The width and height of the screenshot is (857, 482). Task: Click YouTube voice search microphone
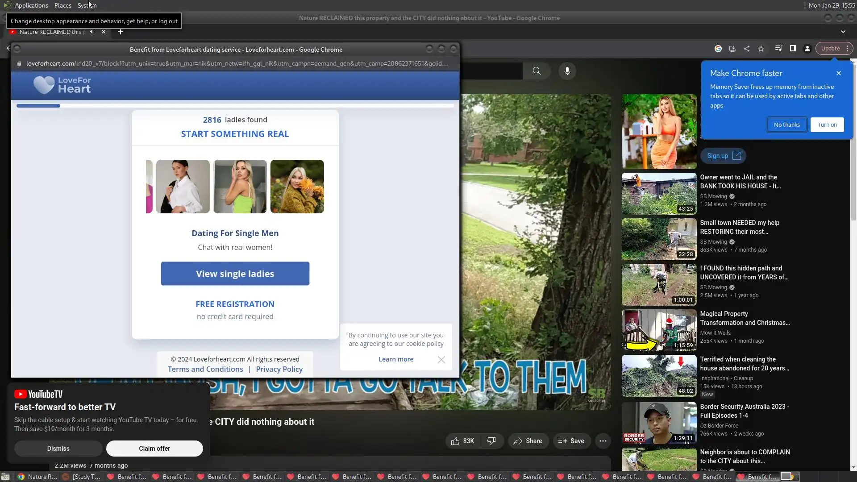[x=567, y=71]
